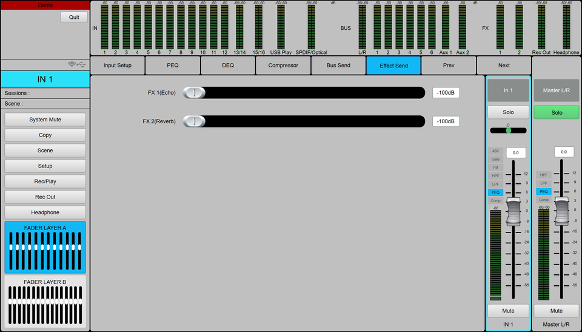Toggle Comp on the In 1 strip
Screen dimensions: 582x332
495,201
